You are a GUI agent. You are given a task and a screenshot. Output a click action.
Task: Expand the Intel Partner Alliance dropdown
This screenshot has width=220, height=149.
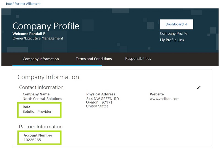click(x=23, y=4)
